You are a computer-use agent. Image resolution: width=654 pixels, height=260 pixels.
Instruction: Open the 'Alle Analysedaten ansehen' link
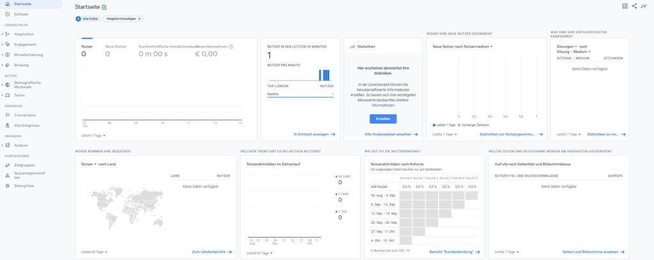click(391, 134)
